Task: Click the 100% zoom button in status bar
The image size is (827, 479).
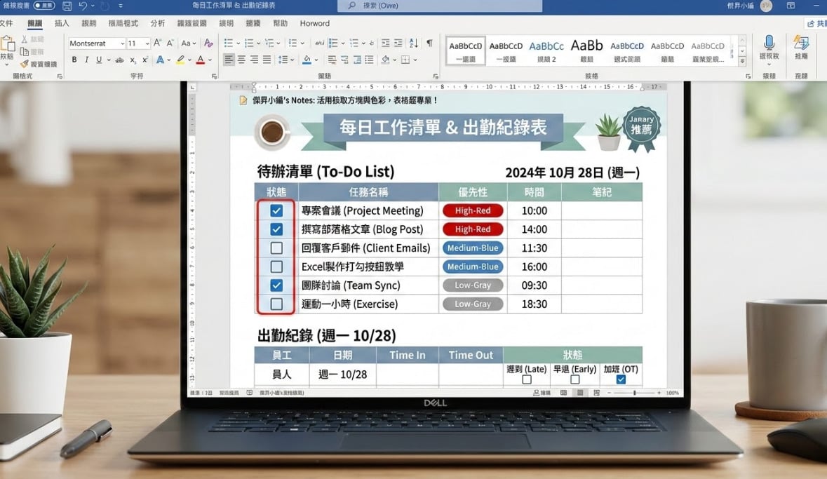Action: click(x=671, y=393)
